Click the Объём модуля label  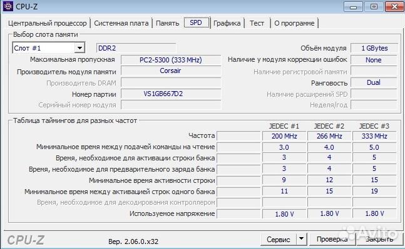pyautogui.click(x=324, y=48)
